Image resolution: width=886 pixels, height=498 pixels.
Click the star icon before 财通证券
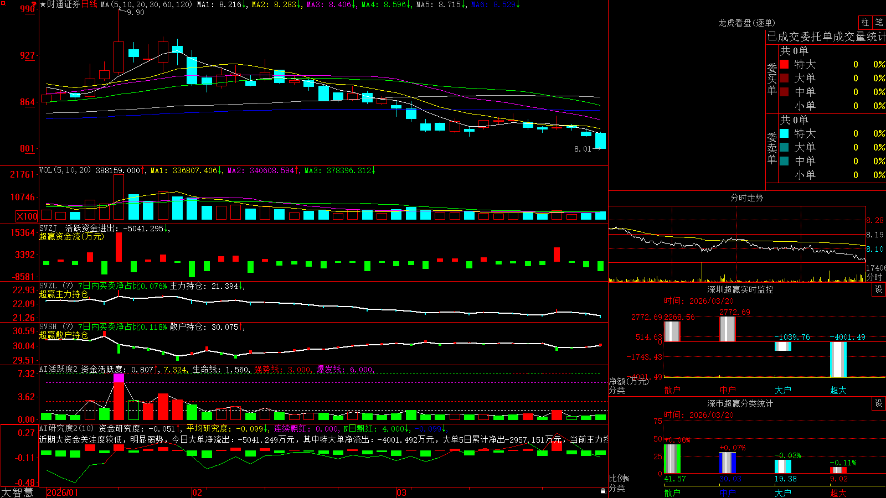pos(43,4)
